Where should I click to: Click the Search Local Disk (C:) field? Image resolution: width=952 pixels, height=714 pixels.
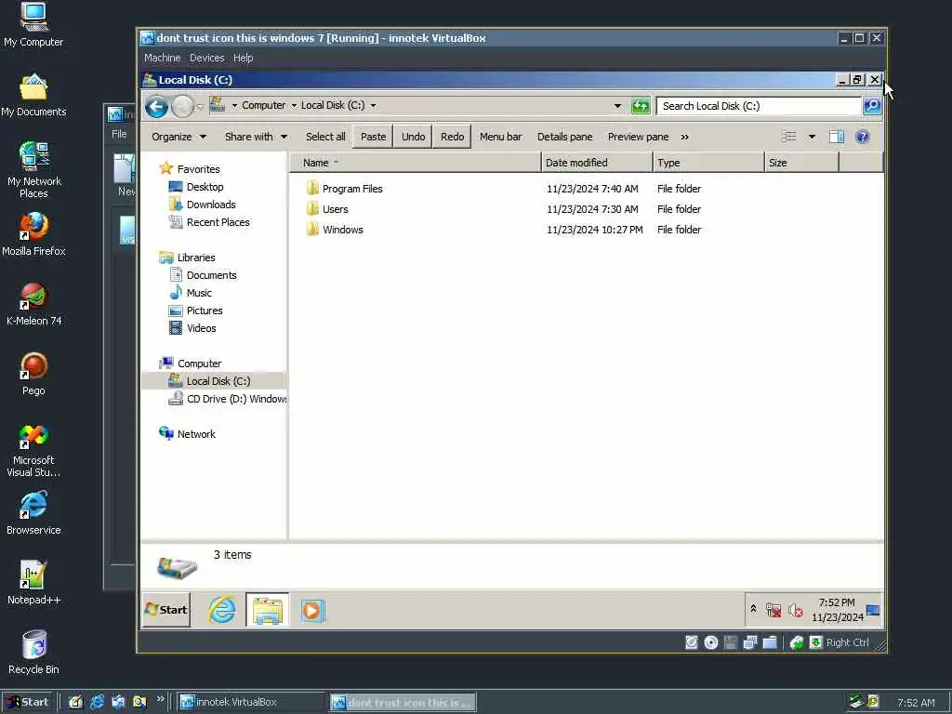click(x=759, y=106)
